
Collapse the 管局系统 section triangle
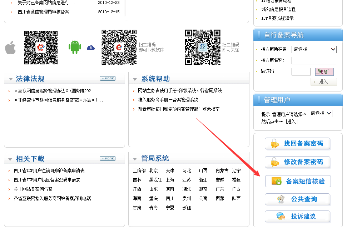coord(135,159)
